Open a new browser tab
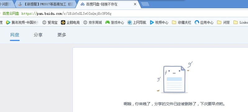The image size is (248, 112). click(x=145, y=4)
